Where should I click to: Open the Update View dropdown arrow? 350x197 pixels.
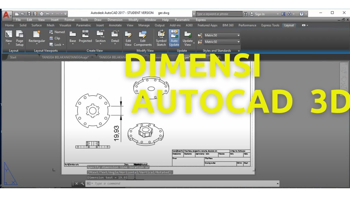tap(194, 43)
